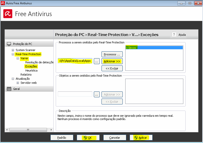Open the help question mark icon
Viewport: 203px width, 143px height.
174,34
